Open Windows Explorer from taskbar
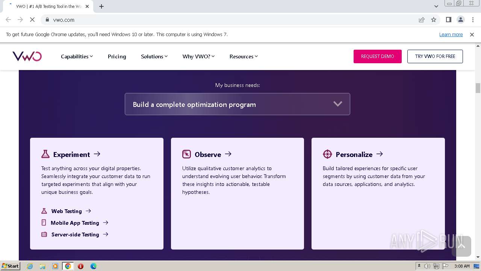Image resolution: width=481 pixels, height=271 pixels. tap(42, 266)
